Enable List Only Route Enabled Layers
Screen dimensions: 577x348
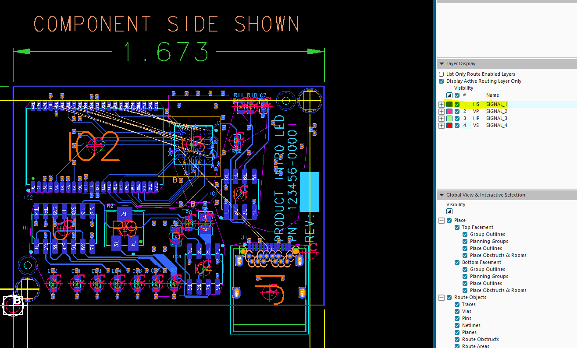coord(442,74)
